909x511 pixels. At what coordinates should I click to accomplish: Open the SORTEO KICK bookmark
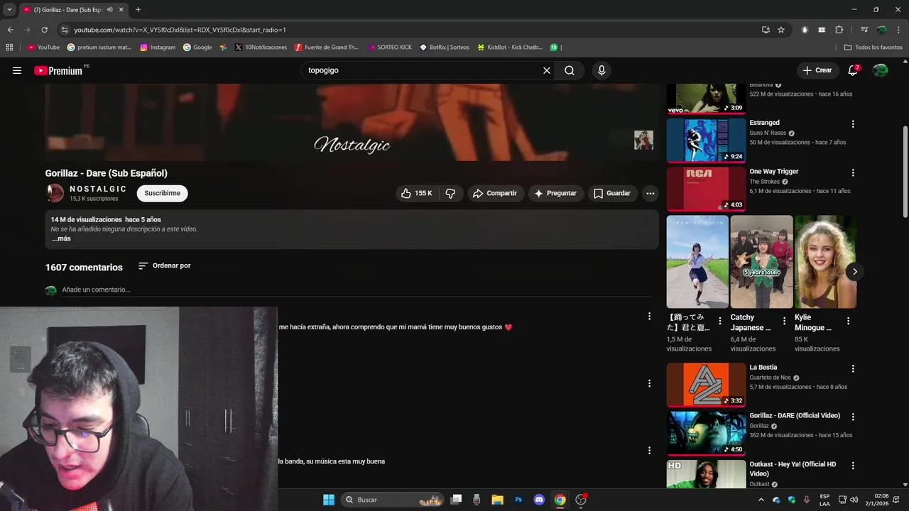(390, 48)
